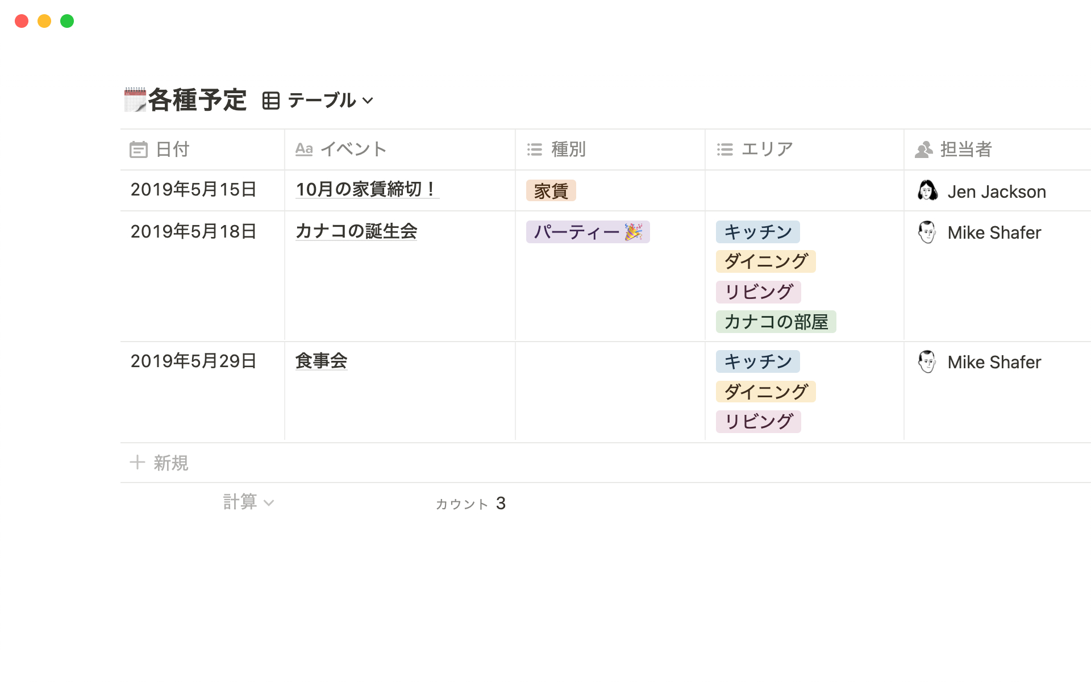The image size is (1091, 682).
Task: Click the list icon in エリア column header
Action: click(724, 149)
